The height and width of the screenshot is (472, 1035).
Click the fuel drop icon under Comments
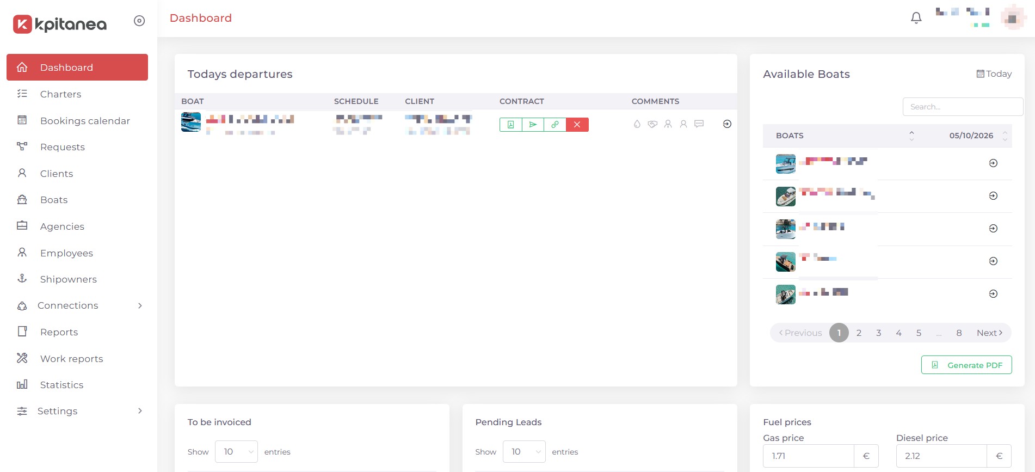[637, 124]
